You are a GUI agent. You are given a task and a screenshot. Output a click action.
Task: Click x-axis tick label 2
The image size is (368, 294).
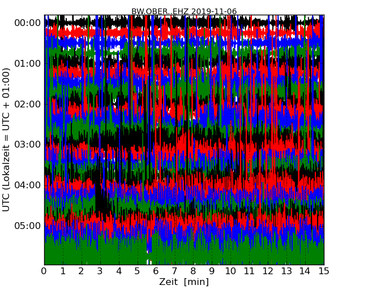(81, 271)
